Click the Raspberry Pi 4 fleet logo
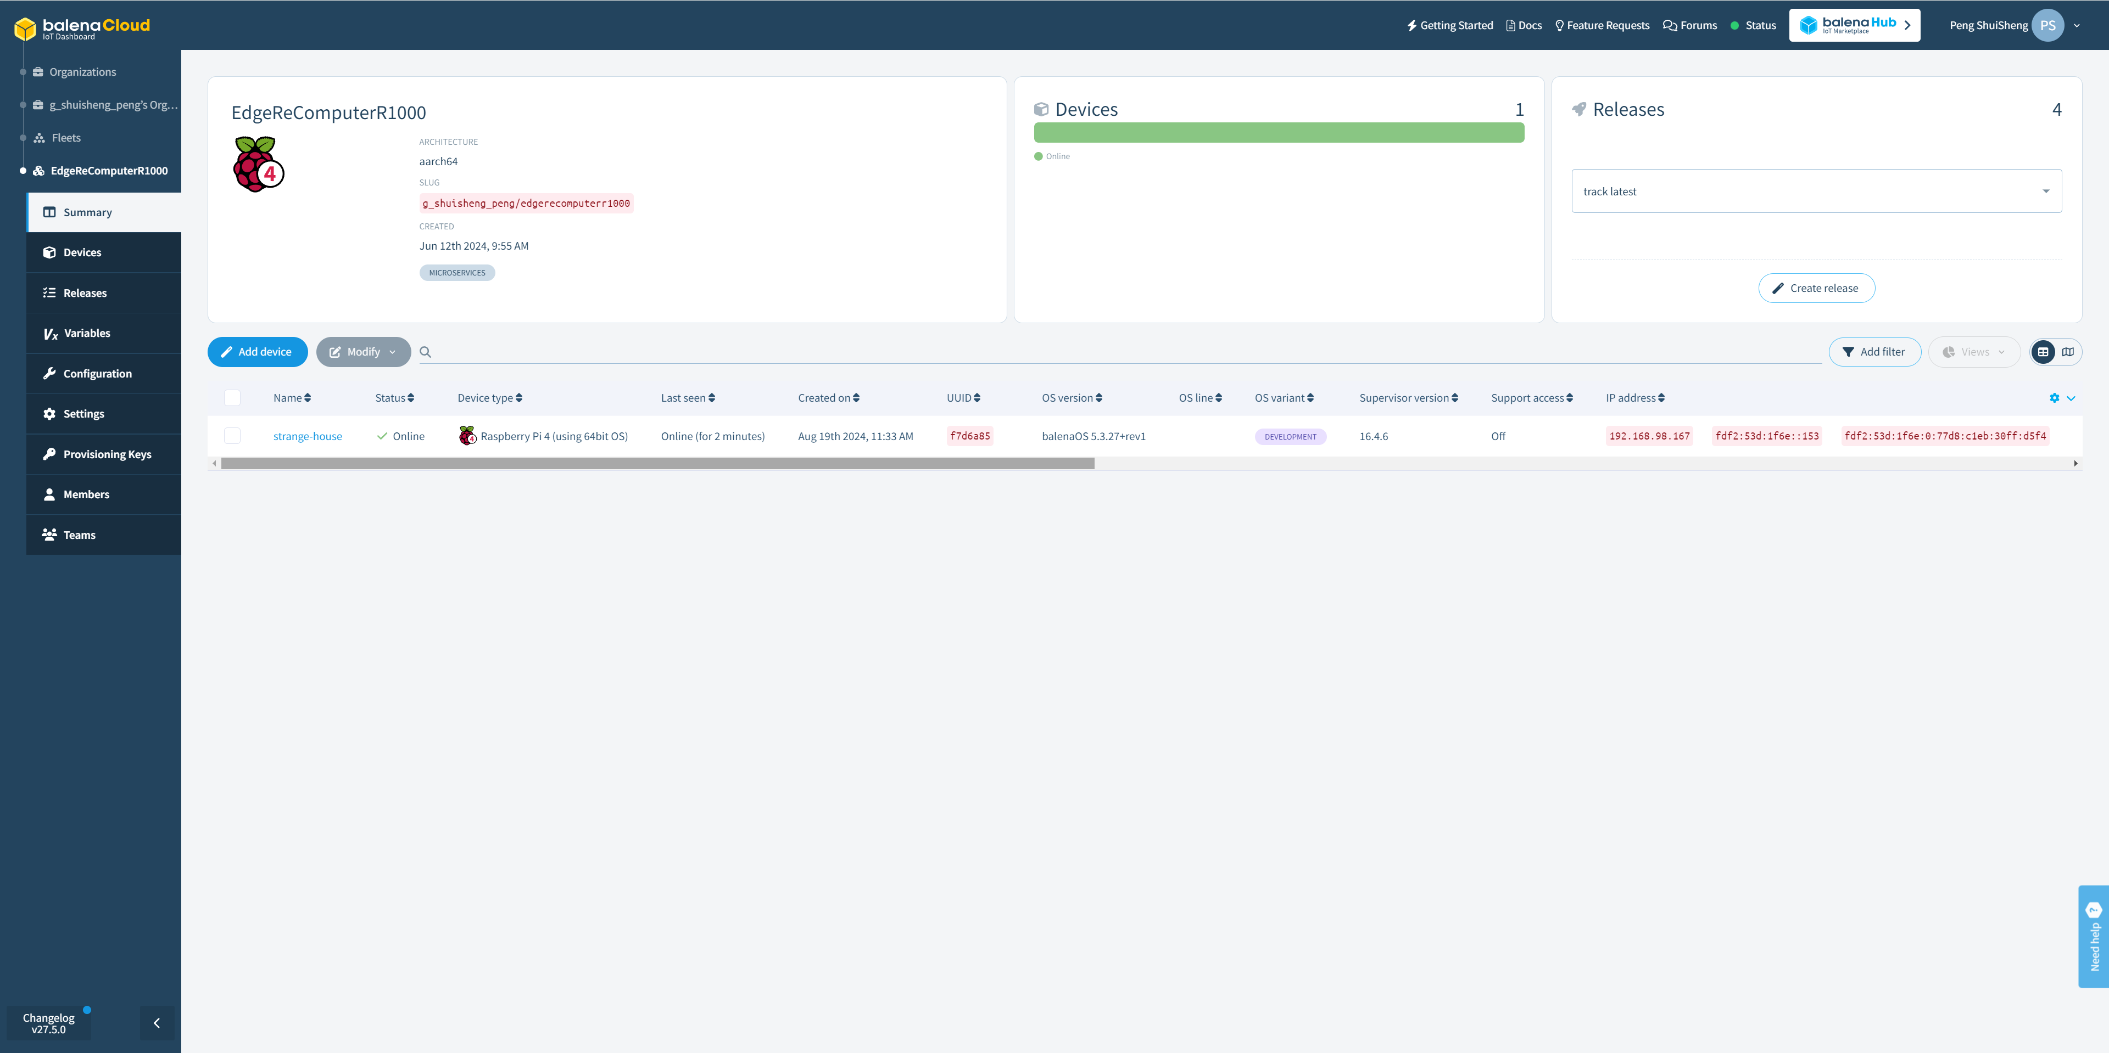 259,165
